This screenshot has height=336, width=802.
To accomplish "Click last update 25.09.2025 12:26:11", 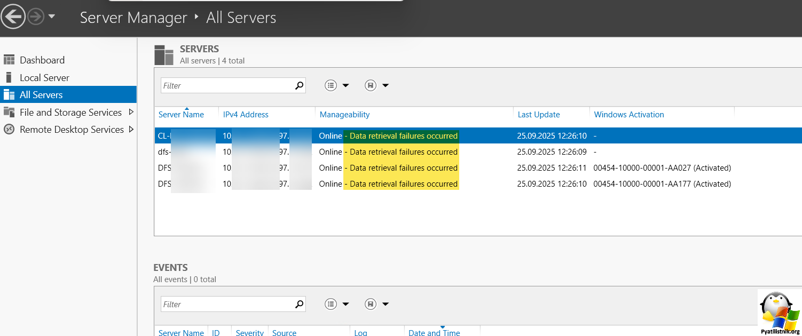I will tap(552, 168).
